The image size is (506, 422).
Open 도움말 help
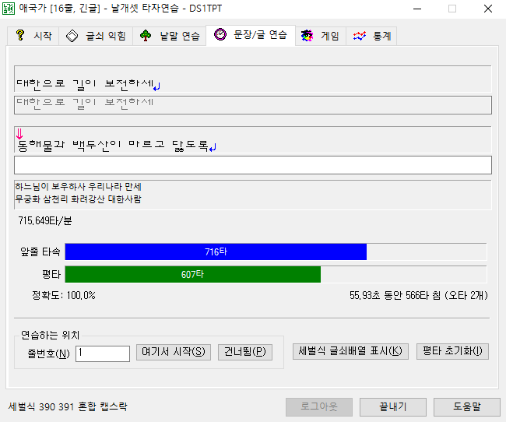click(x=466, y=407)
